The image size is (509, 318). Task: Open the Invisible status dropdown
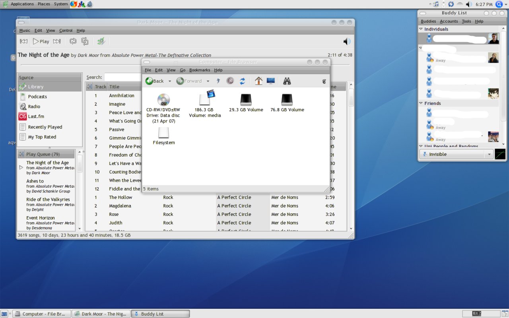tap(457, 154)
